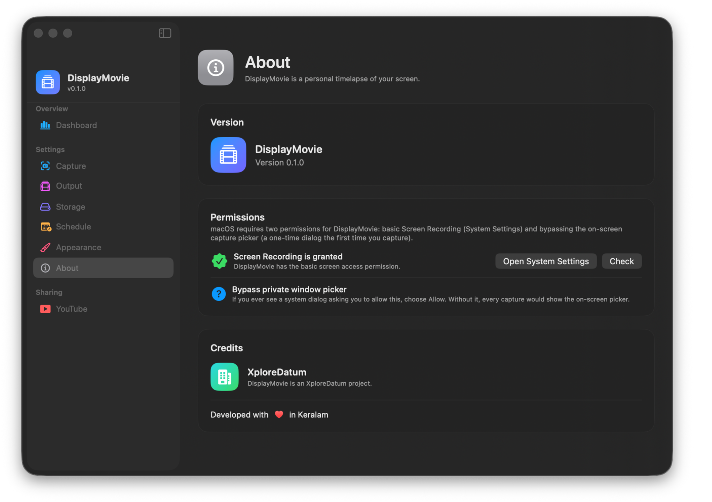Toggle the sidebar visibility icon
This screenshot has width=712, height=502.
tap(165, 33)
